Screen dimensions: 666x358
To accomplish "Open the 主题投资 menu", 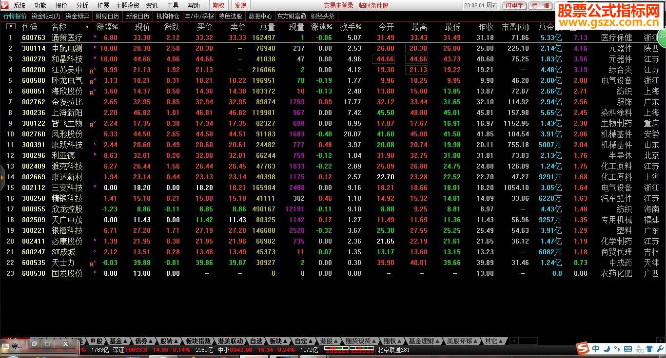I will pyautogui.click(x=127, y=5).
